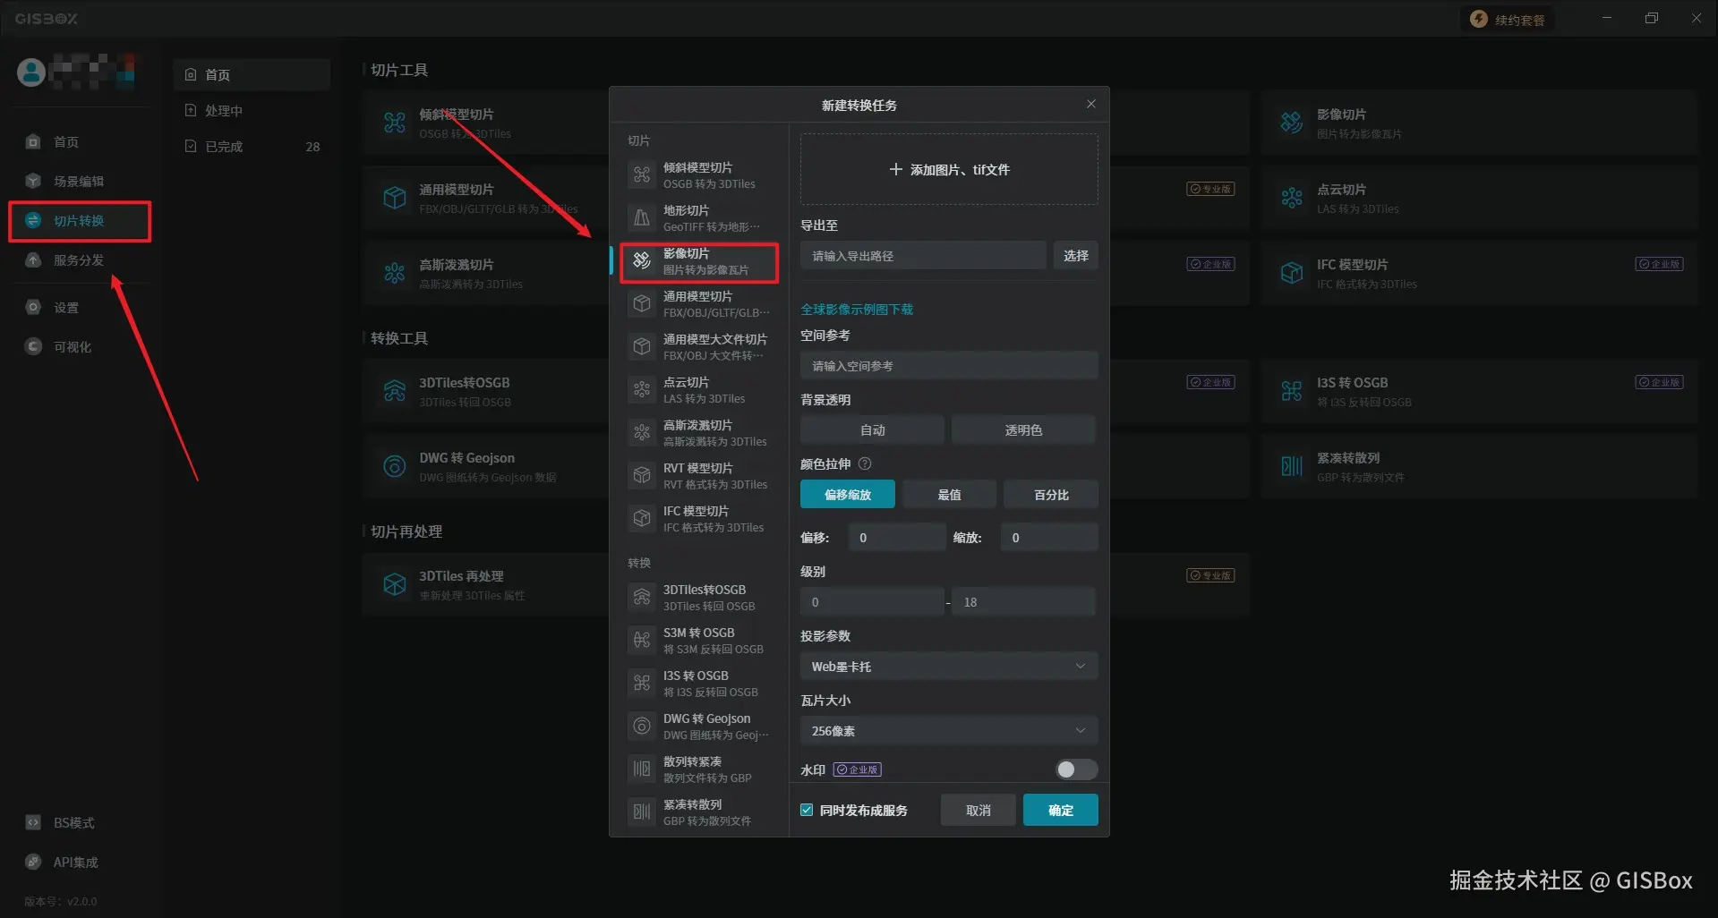Choose the 地形切片 icon in the dialog list

642,217
